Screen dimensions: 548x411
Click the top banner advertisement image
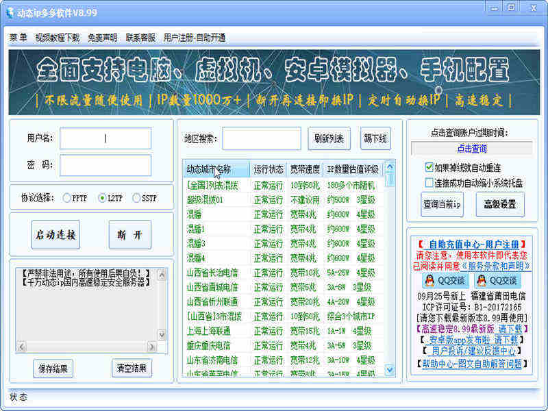point(274,82)
